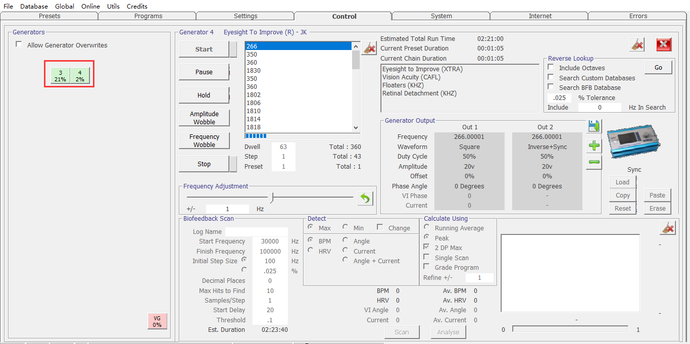Screen dimensions: 690x344
Task: Open the Database menu
Action: pyautogui.click(x=34, y=6)
